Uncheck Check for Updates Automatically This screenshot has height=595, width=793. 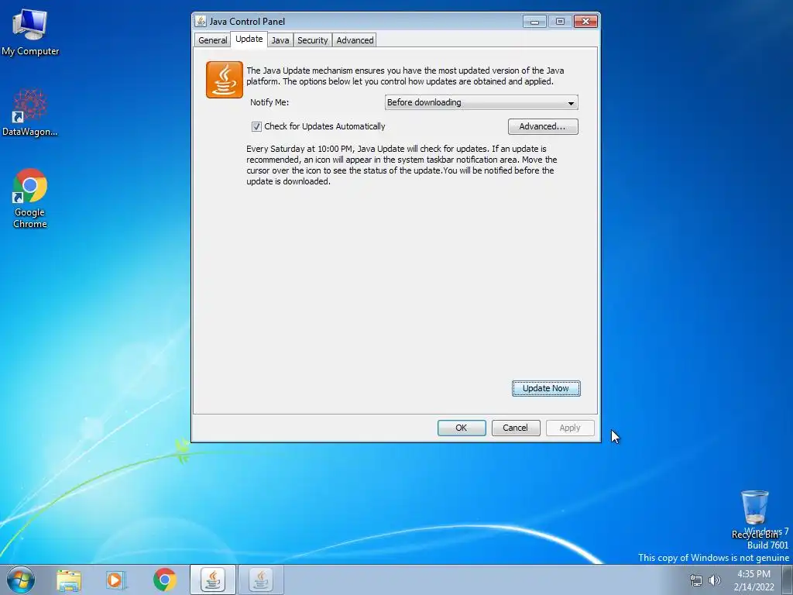[x=256, y=126]
